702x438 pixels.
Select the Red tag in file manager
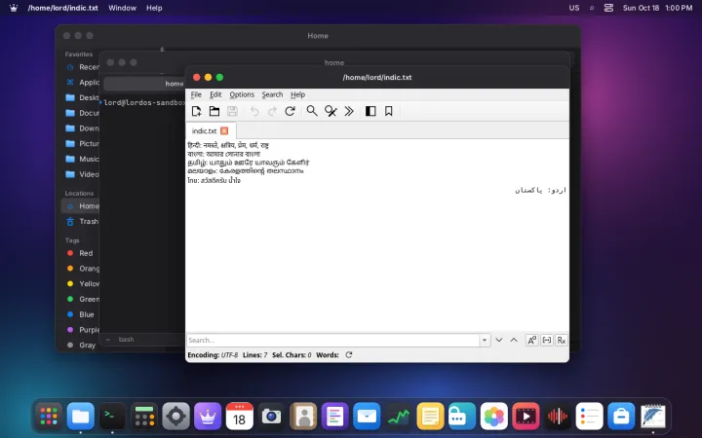click(x=81, y=253)
